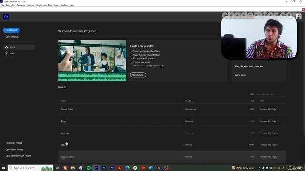305x171 pixels.
Task: Click the Start tutorial button
Action: 138,75
